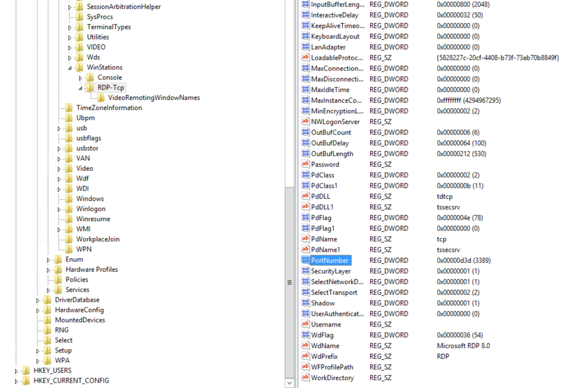This screenshot has height=388, width=578.
Task: Select the Services folder icon
Action: click(x=58, y=290)
